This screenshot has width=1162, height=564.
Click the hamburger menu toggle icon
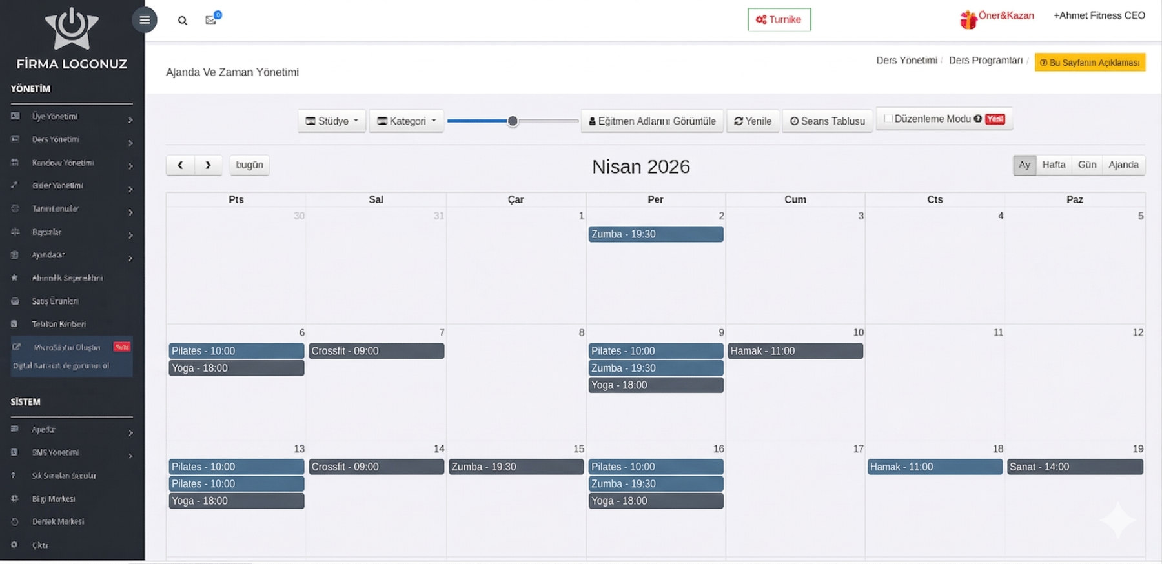click(x=145, y=20)
